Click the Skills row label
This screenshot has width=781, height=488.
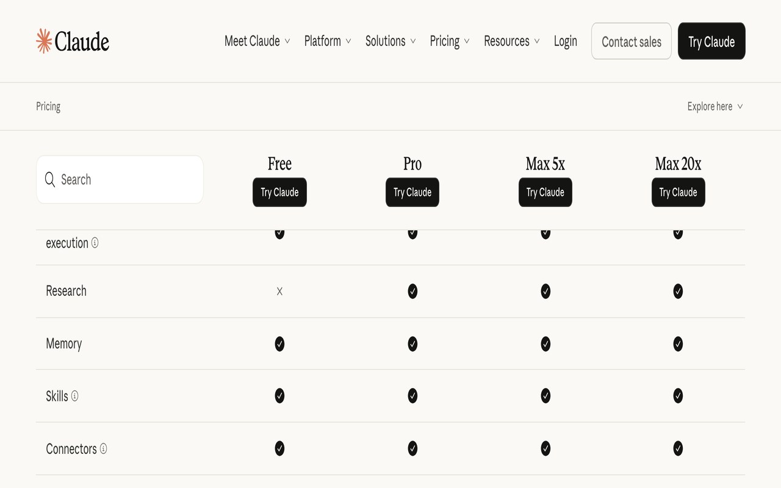coord(57,396)
